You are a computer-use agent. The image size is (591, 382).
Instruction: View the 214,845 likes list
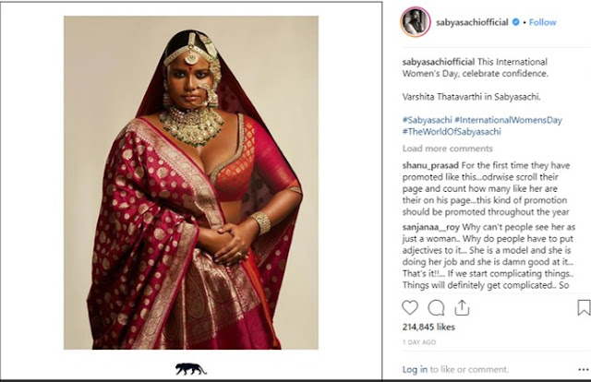pos(428,328)
